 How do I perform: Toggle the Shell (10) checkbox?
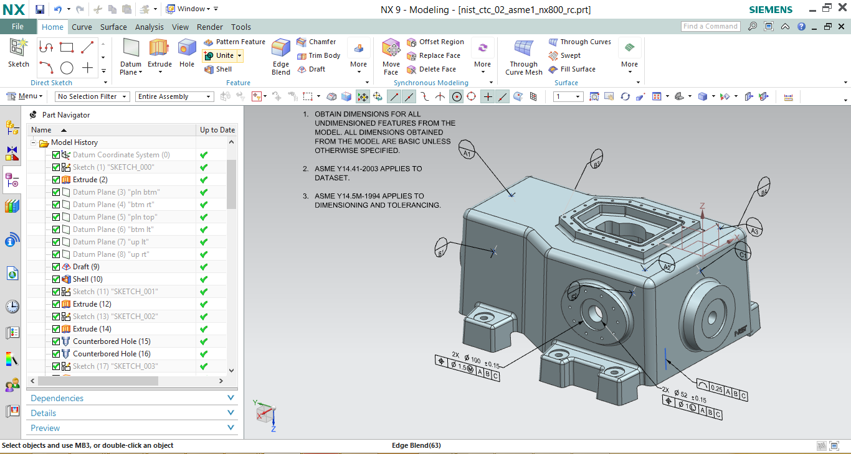click(56, 279)
